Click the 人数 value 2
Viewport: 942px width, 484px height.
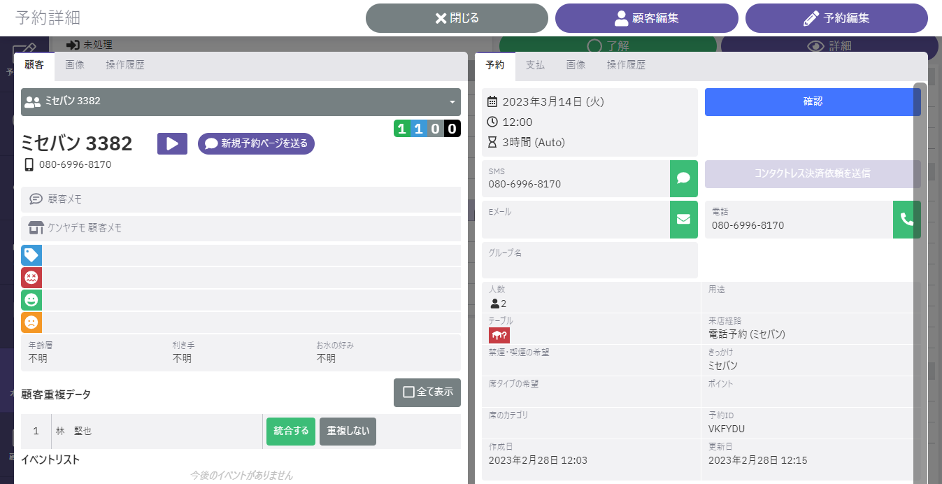pos(499,304)
